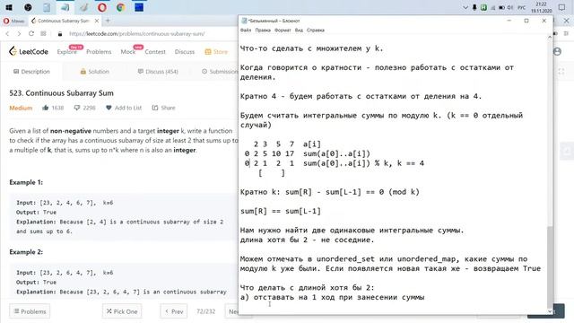Open the Problems nav link
Viewport: 574px width, 323px height.
coord(99,52)
